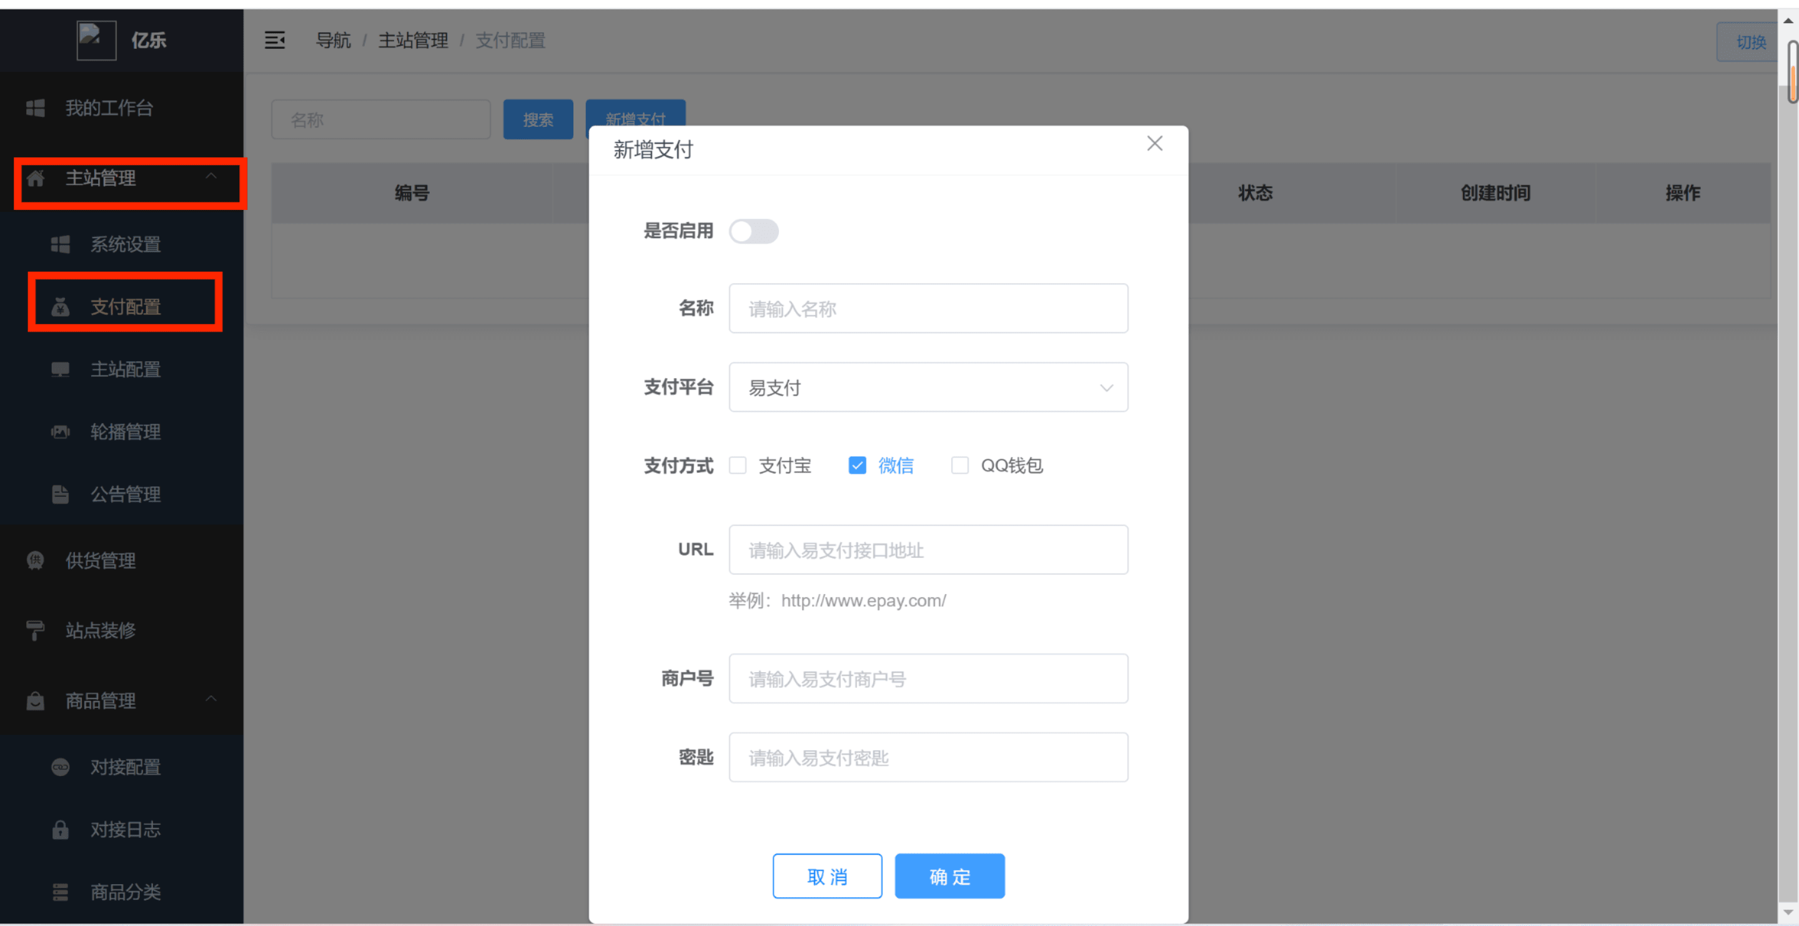The height and width of the screenshot is (926, 1799).
Task: Collapse the 主站管理 menu section
Action: pos(212,177)
